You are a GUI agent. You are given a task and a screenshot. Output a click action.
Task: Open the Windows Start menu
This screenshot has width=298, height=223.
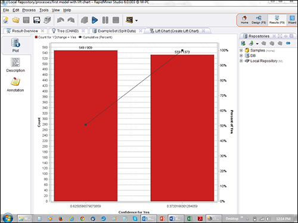[8, 218]
